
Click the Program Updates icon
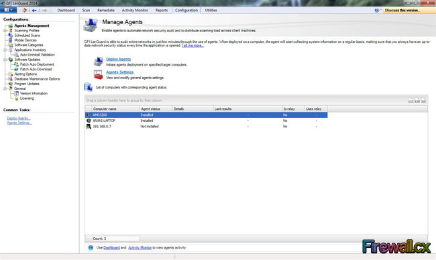click(10, 84)
